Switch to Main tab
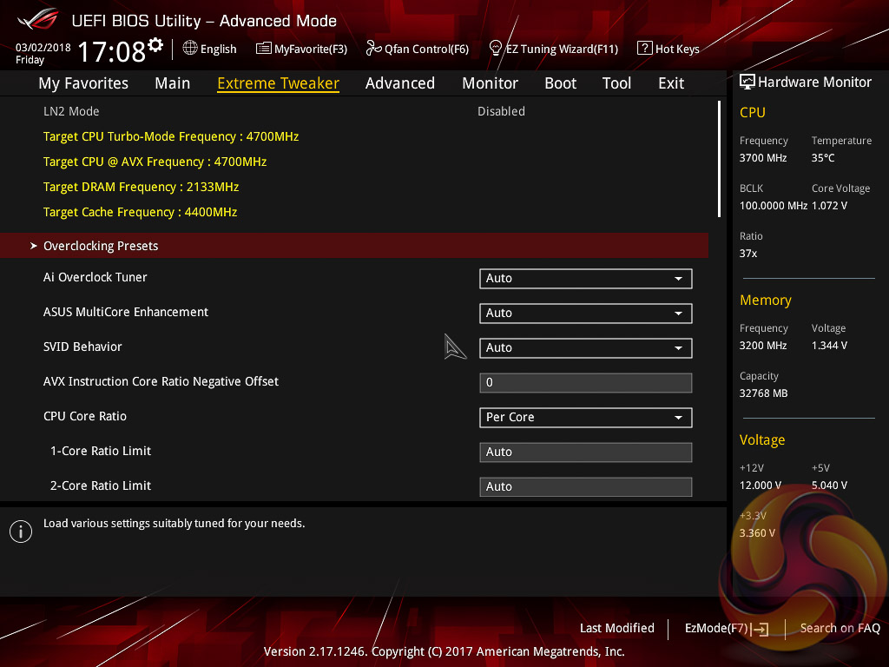This screenshot has width=889, height=667. pos(173,83)
